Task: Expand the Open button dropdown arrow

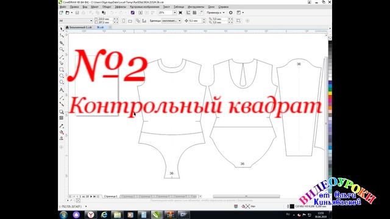Action: click(72, 12)
